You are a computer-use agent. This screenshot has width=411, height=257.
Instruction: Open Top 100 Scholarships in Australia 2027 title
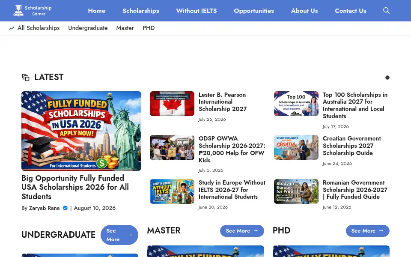[x=355, y=105]
